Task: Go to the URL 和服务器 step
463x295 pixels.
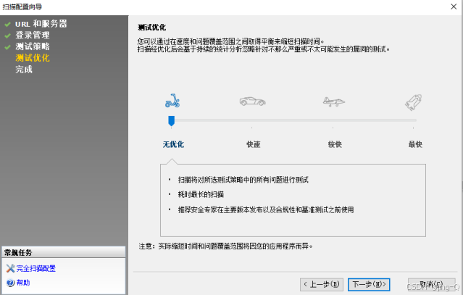Action: click(x=41, y=24)
